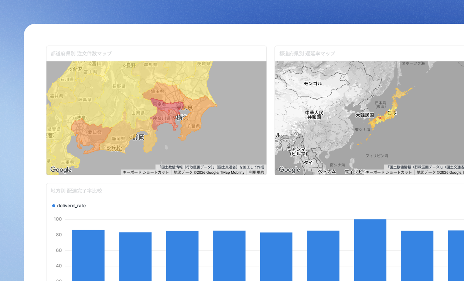Image resolution: width=464 pixels, height=281 pixels.
Task: Click the 40 value on the chart axis
Action: [x=60, y=266]
